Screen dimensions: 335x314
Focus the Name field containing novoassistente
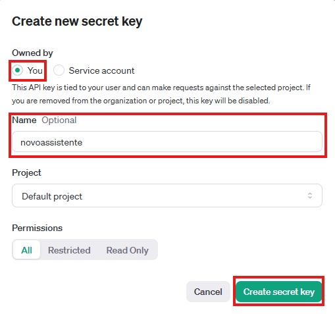(x=167, y=142)
